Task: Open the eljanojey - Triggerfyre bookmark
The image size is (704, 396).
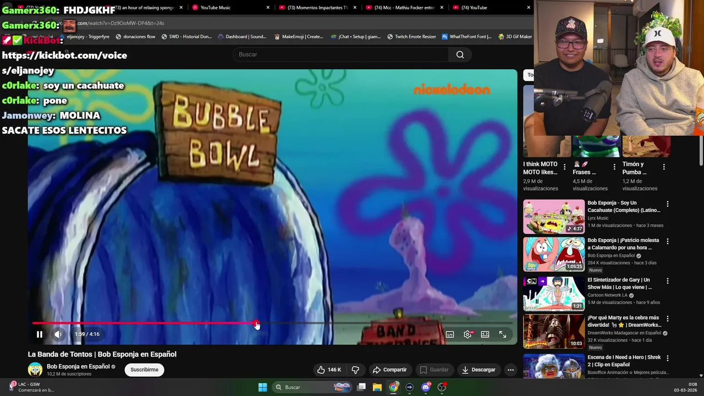Action: tap(84, 37)
